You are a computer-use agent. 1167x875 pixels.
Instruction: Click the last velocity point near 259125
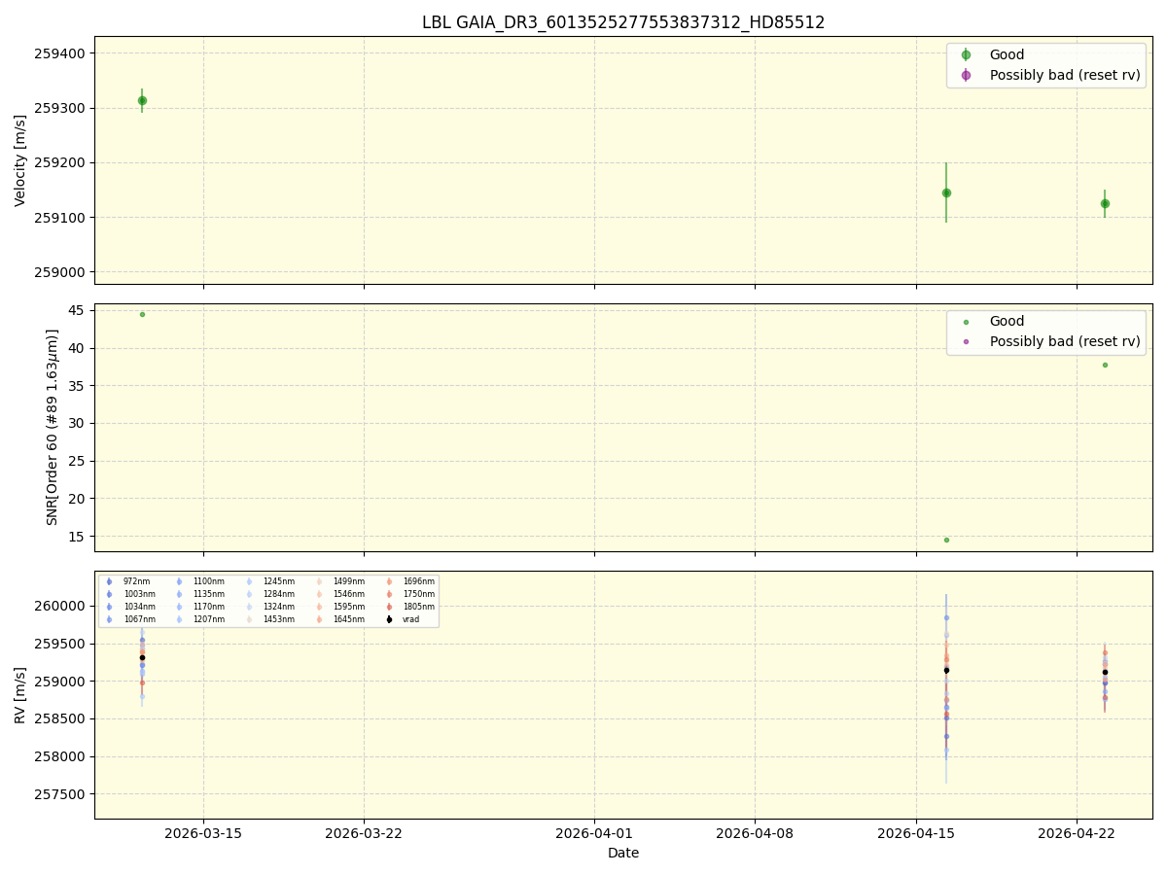[x=1105, y=203]
